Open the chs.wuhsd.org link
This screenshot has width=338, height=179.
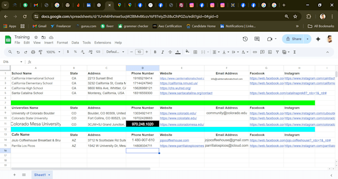(x=175, y=88)
